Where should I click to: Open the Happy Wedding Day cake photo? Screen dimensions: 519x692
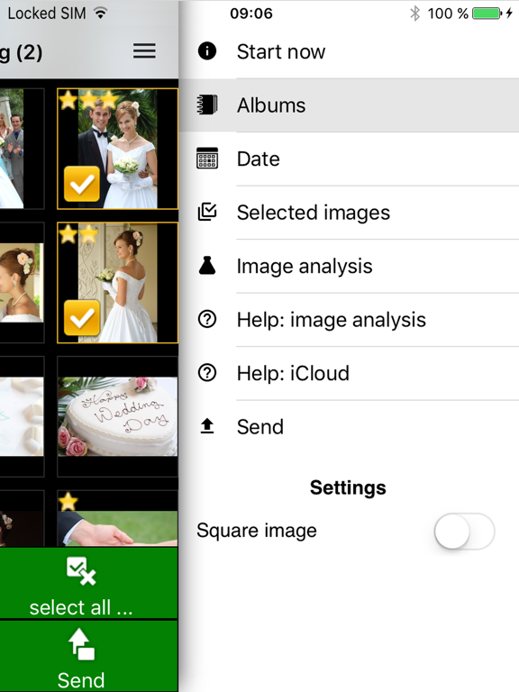[117, 416]
